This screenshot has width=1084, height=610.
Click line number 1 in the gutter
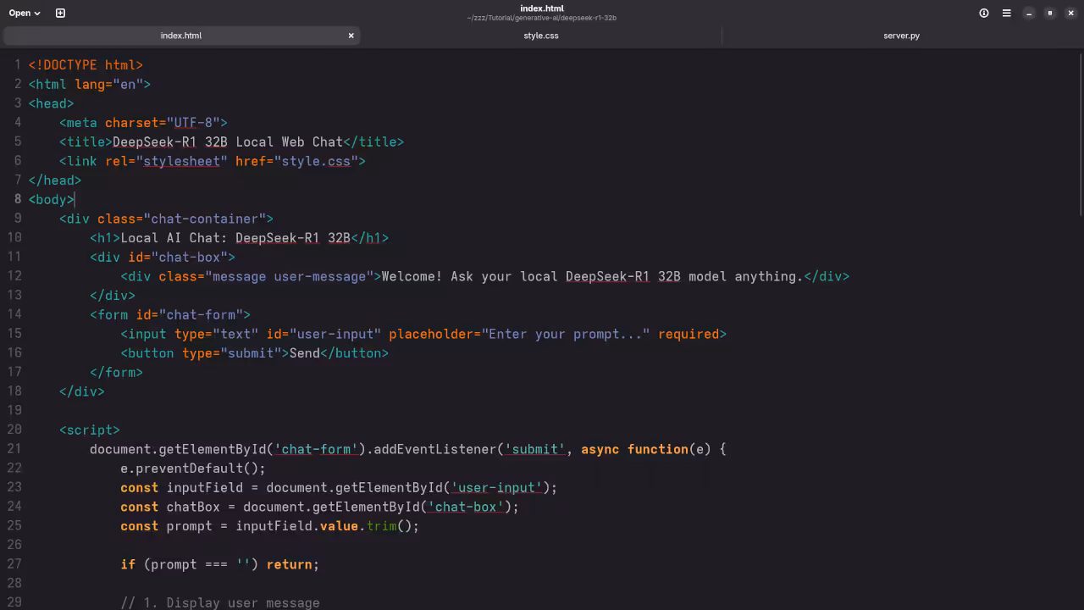click(x=17, y=64)
